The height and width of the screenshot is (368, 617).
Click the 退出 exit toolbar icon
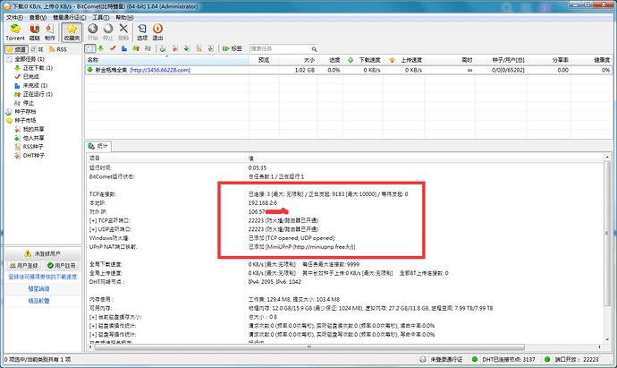(158, 32)
